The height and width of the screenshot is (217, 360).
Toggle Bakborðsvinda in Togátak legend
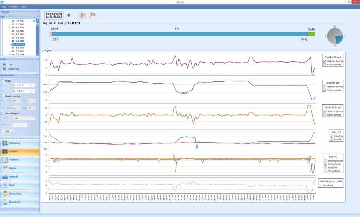click(x=325, y=65)
